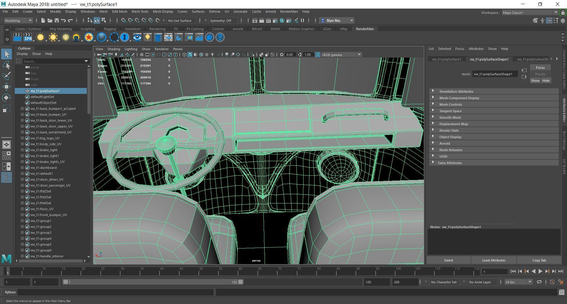Click the blue sphere surface material icon
This screenshot has width=567, height=304.
102,37
